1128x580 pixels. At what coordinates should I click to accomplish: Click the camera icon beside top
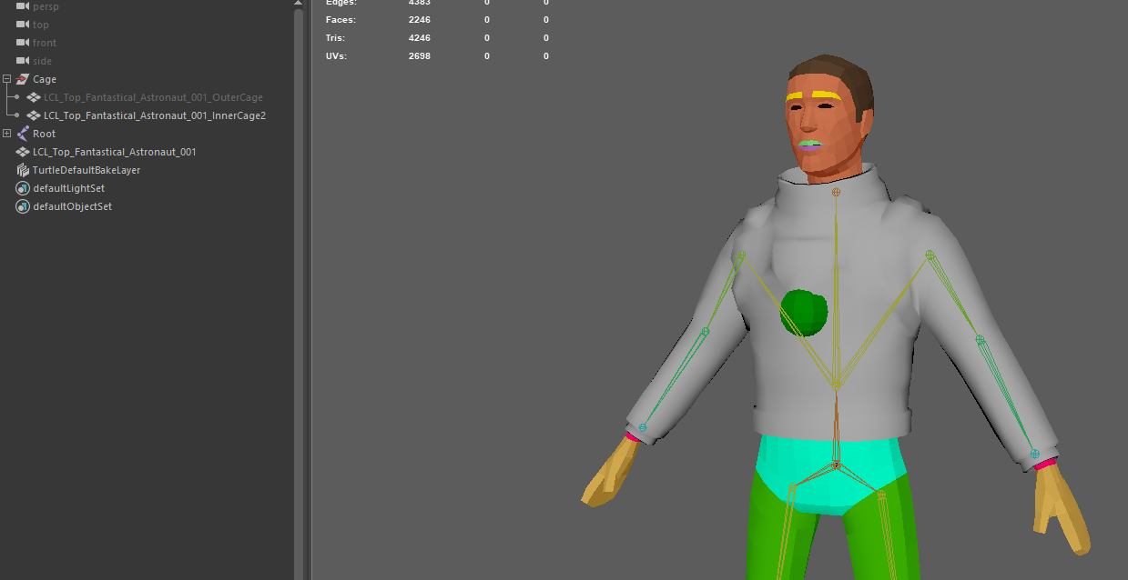point(23,25)
